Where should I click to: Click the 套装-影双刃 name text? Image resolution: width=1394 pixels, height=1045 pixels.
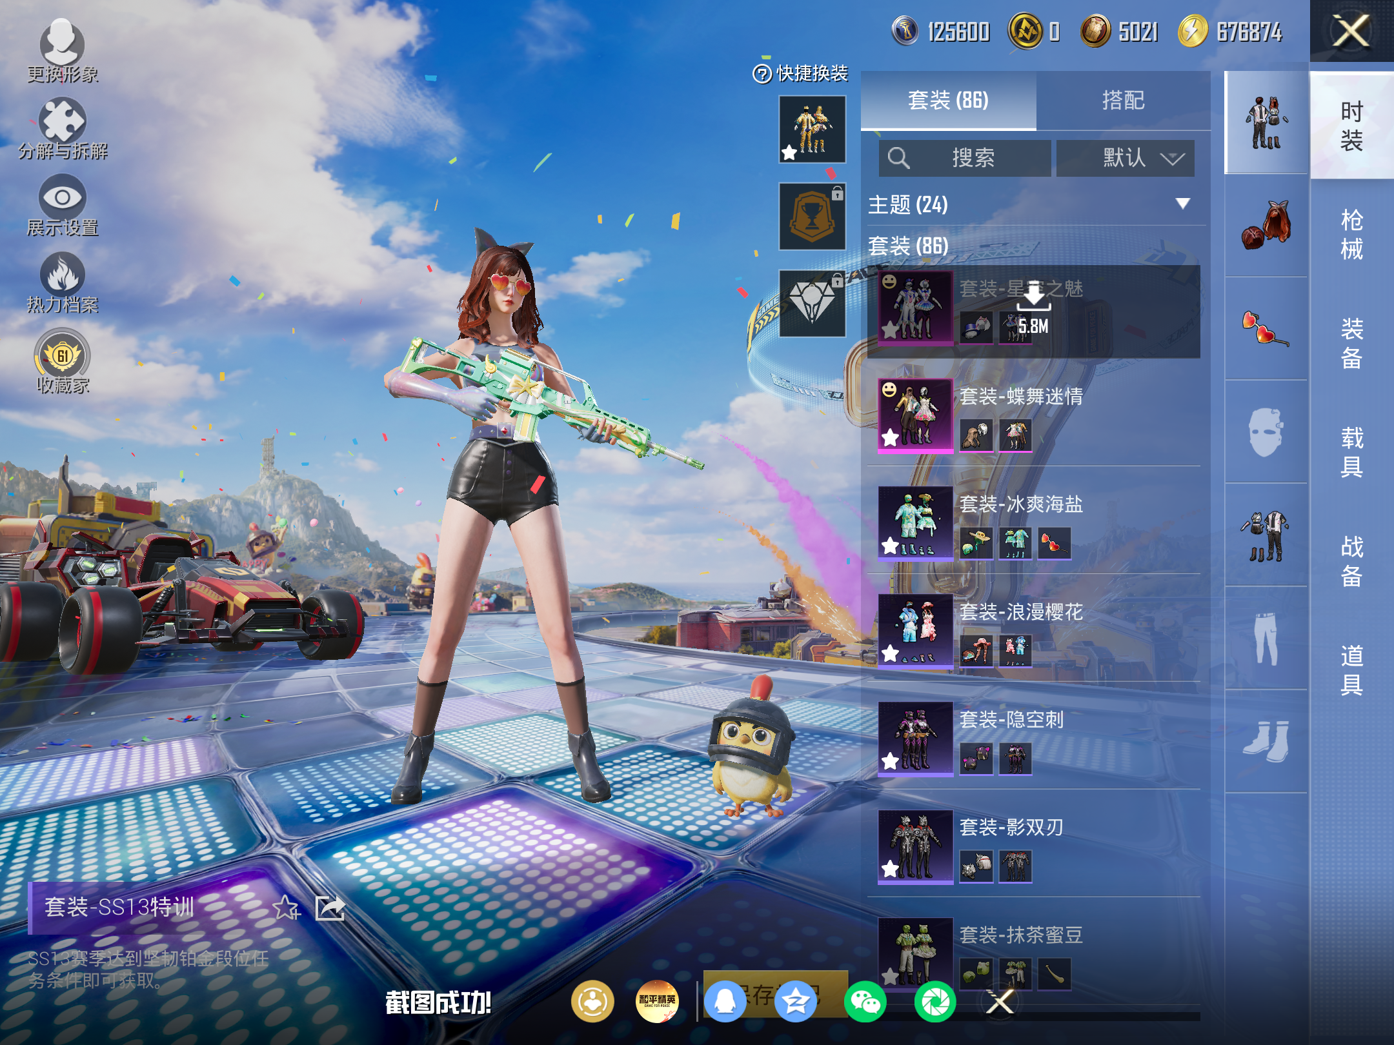coord(1011,828)
